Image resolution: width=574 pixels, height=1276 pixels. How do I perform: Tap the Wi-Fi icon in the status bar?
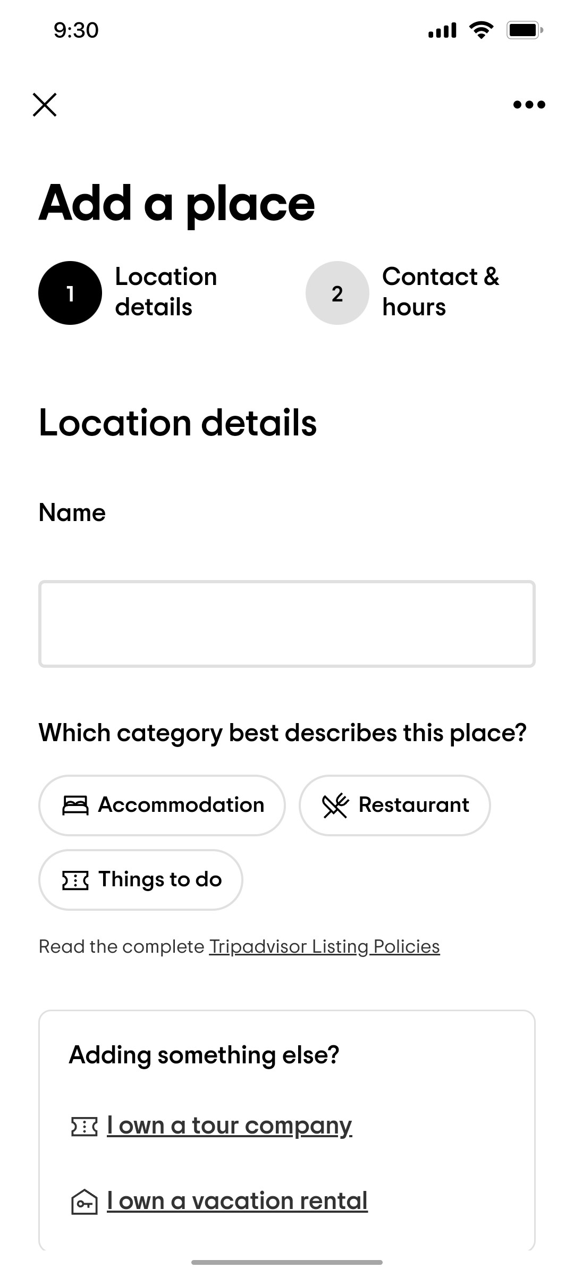[x=481, y=30]
